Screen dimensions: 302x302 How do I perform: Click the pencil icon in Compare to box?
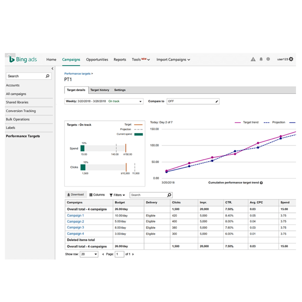point(217,101)
